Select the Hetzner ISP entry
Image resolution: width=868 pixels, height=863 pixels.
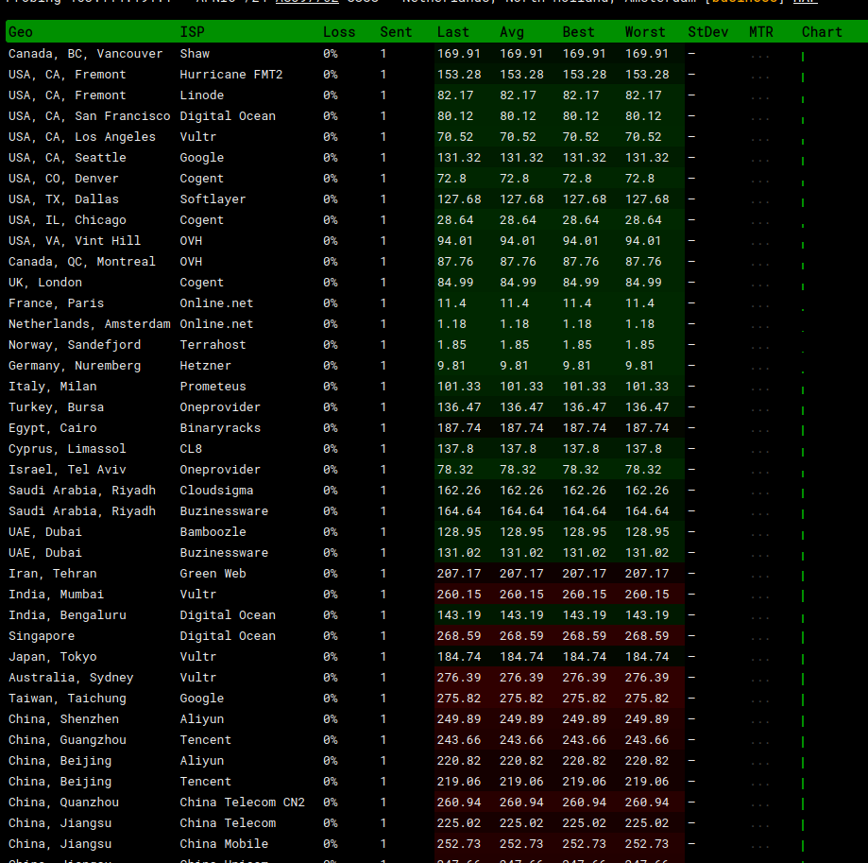(x=205, y=366)
